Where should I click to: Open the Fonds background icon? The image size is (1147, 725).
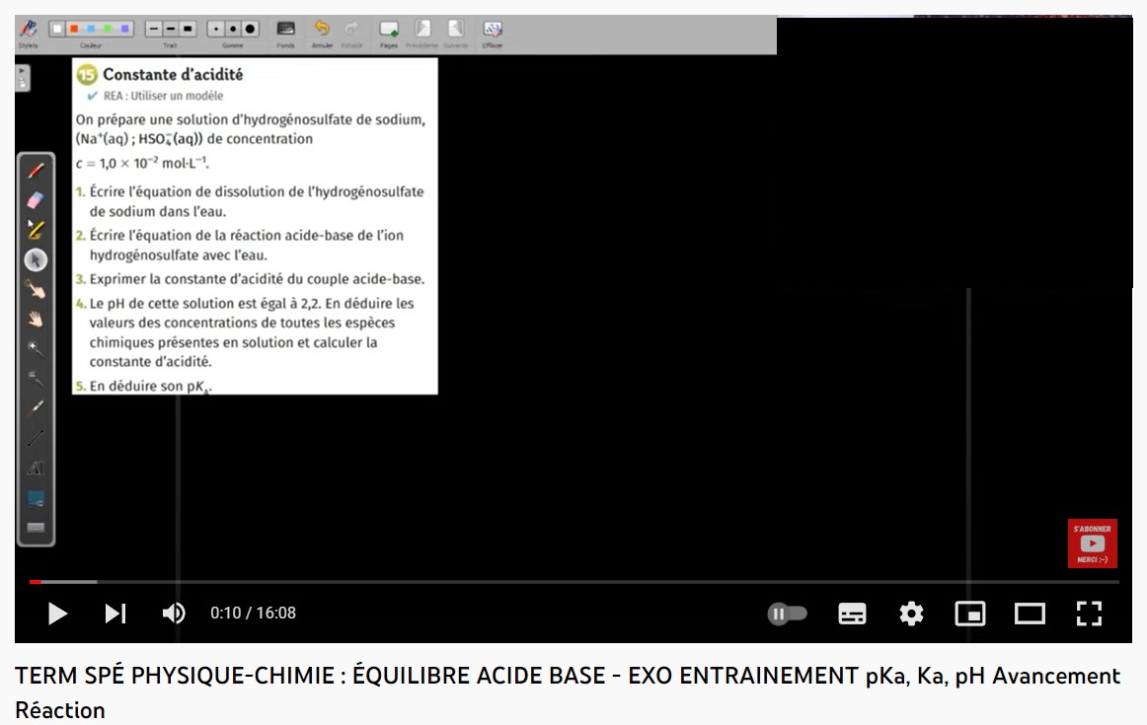tap(286, 29)
